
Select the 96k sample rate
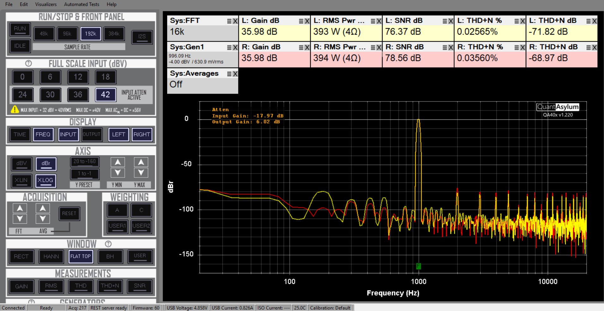(67, 34)
